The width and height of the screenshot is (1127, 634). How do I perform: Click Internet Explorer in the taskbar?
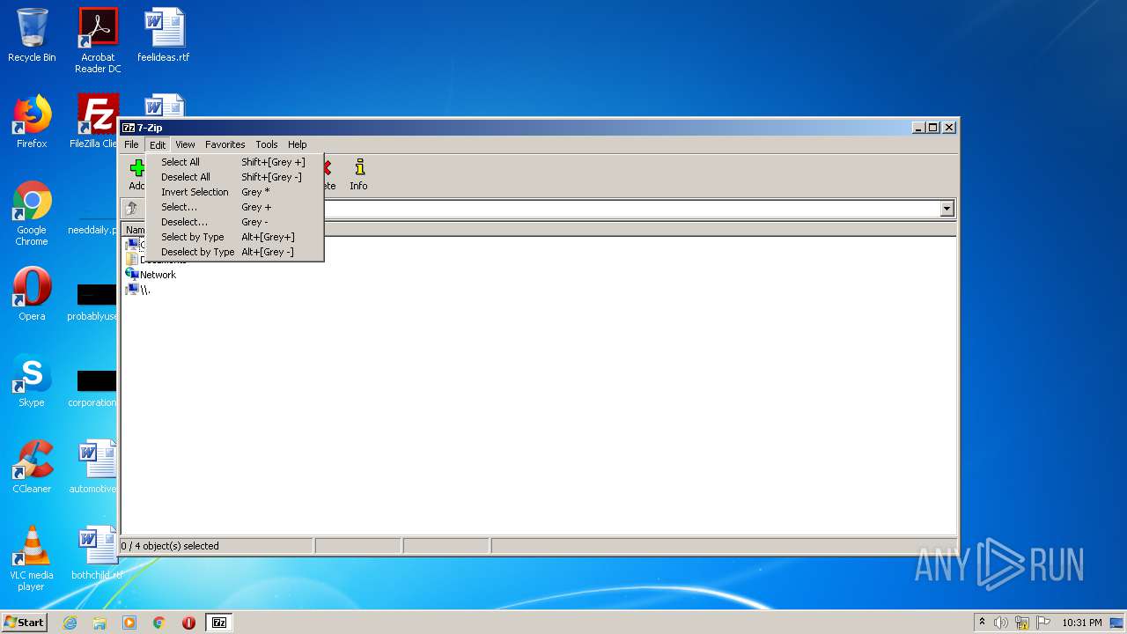point(70,623)
